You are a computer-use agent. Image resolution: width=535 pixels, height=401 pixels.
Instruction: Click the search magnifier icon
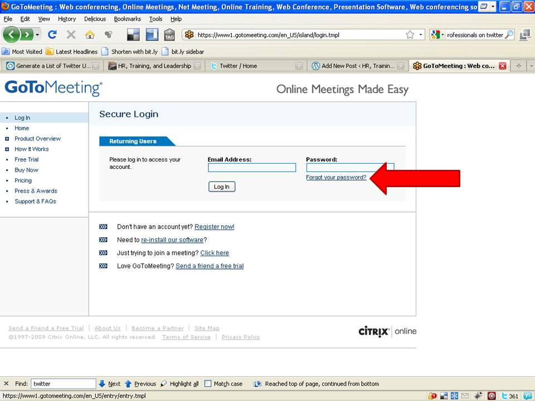click(509, 35)
